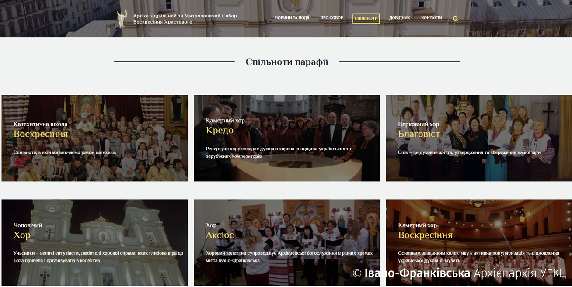Screen dimensions: 572x287
Task: Open the Контакти page
Action: coord(432,18)
